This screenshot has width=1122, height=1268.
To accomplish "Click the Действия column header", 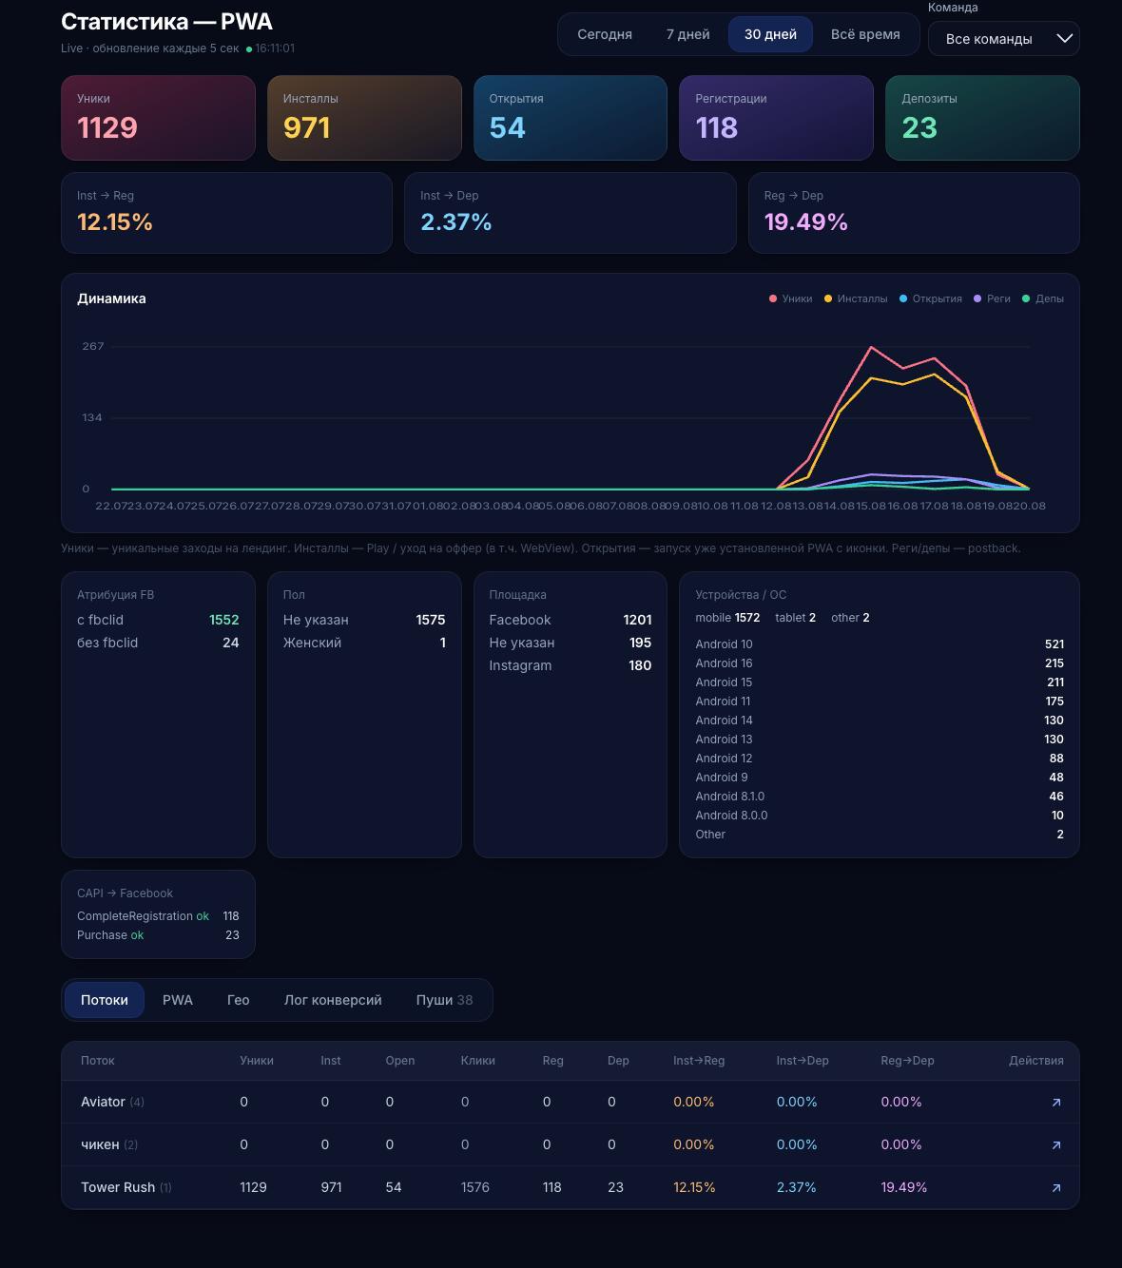I will 1036,1061.
